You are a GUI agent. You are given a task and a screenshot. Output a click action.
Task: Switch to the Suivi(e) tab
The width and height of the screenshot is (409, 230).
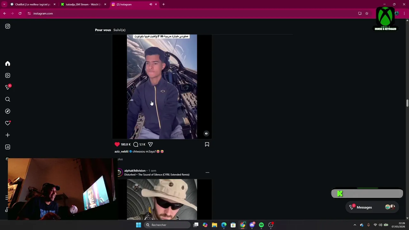pyautogui.click(x=119, y=30)
